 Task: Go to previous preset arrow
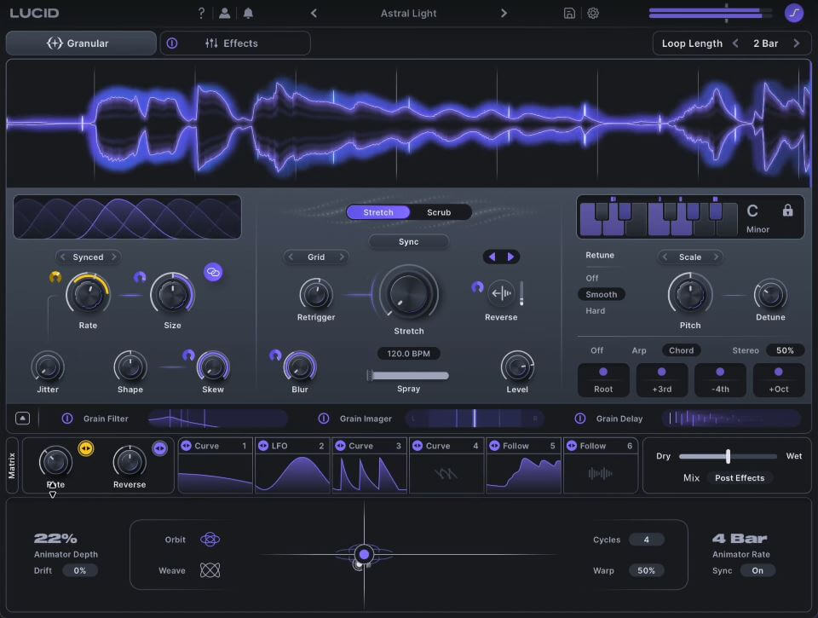click(314, 13)
